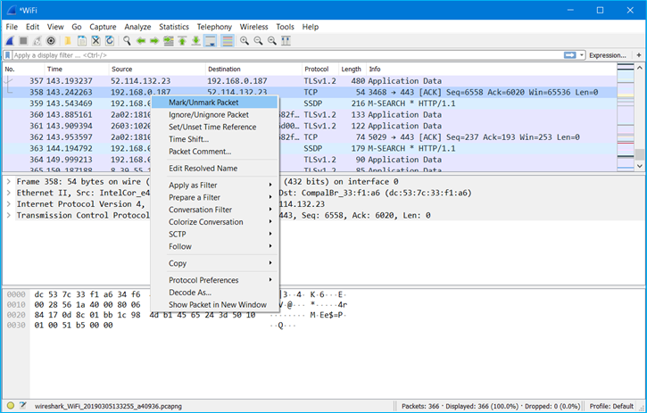Zoom out the packet text
This screenshot has height=413, width=647.
pos(258,40)
